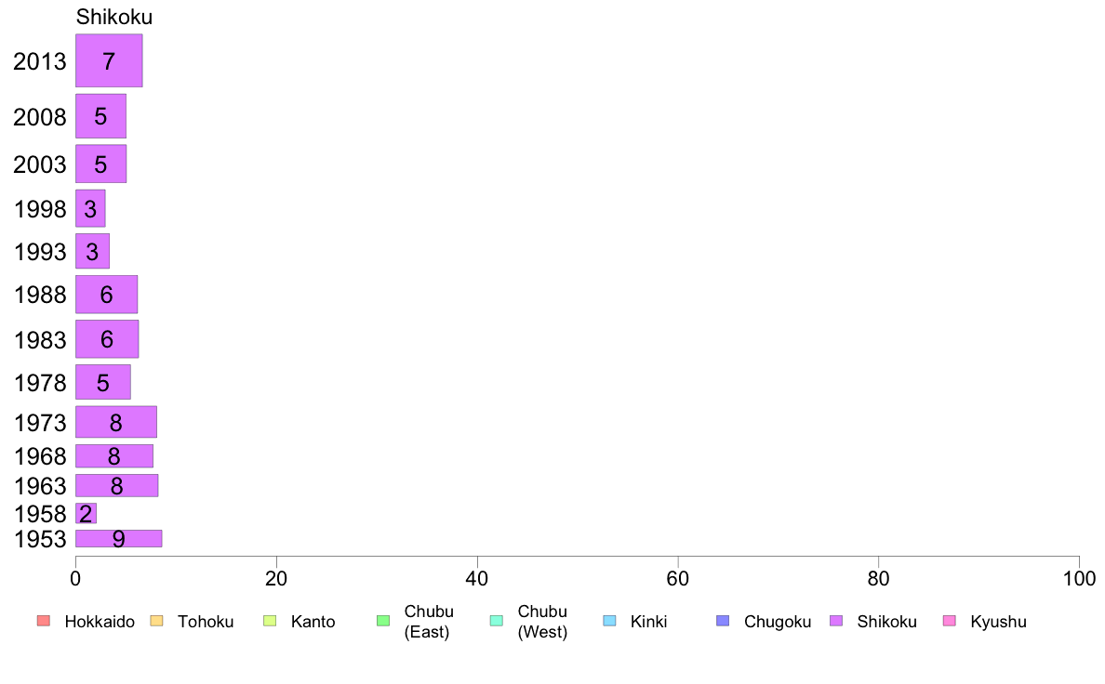The height and width of the screenshot is (684, 1105).
Task: Click the 2013 bar showing 7
Action: click(x=109, y=60)
